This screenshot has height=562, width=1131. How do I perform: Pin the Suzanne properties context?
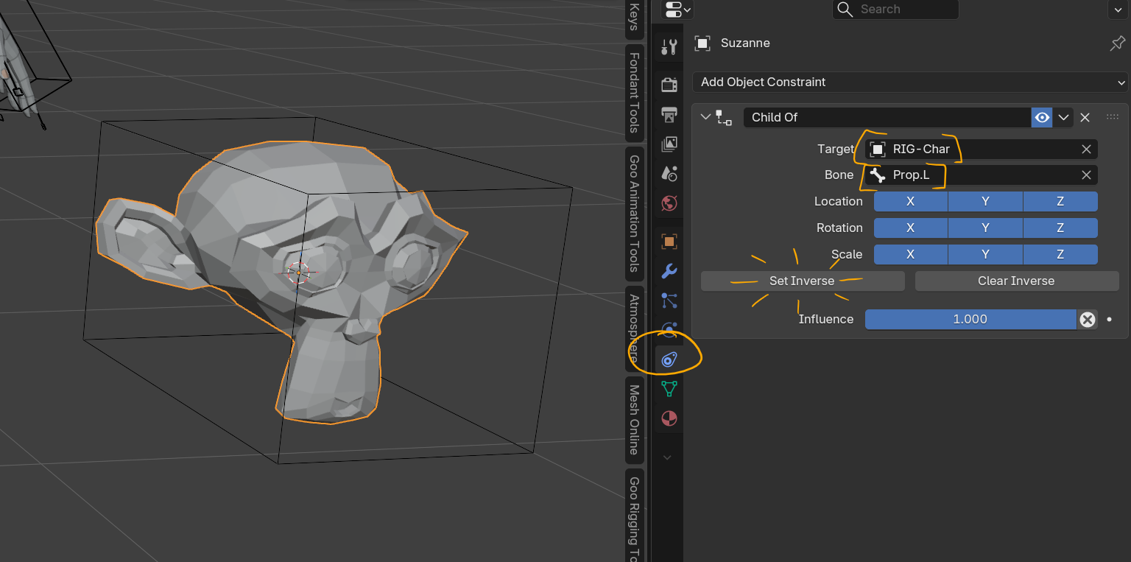1116,43
